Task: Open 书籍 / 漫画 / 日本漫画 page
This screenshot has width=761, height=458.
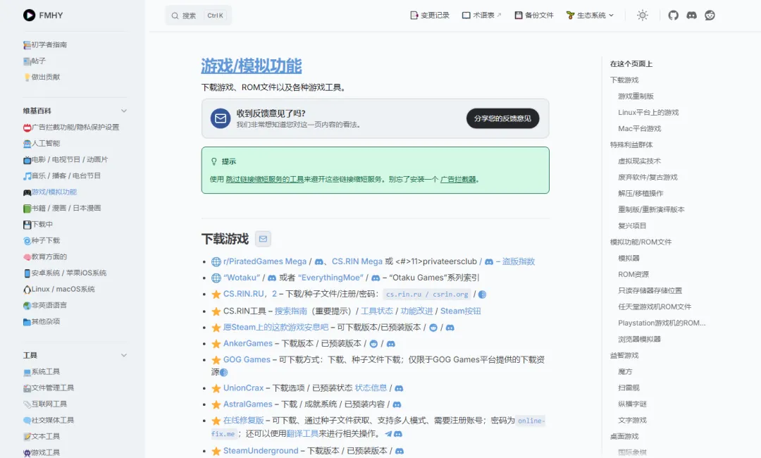Action: (x=62, y=208)
